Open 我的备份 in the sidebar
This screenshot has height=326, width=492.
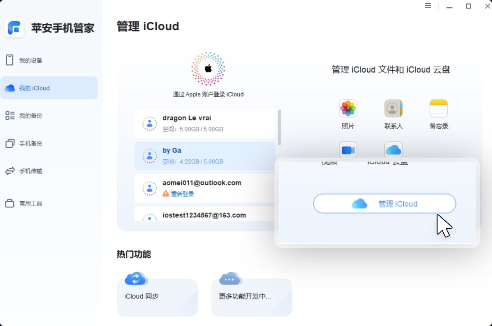(x=31, y=116)
